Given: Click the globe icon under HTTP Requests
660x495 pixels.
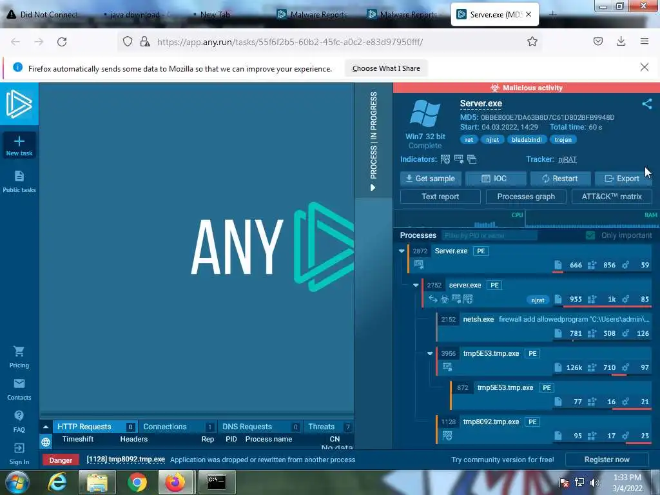Looking at the screenshot, I should click(46, 442).
